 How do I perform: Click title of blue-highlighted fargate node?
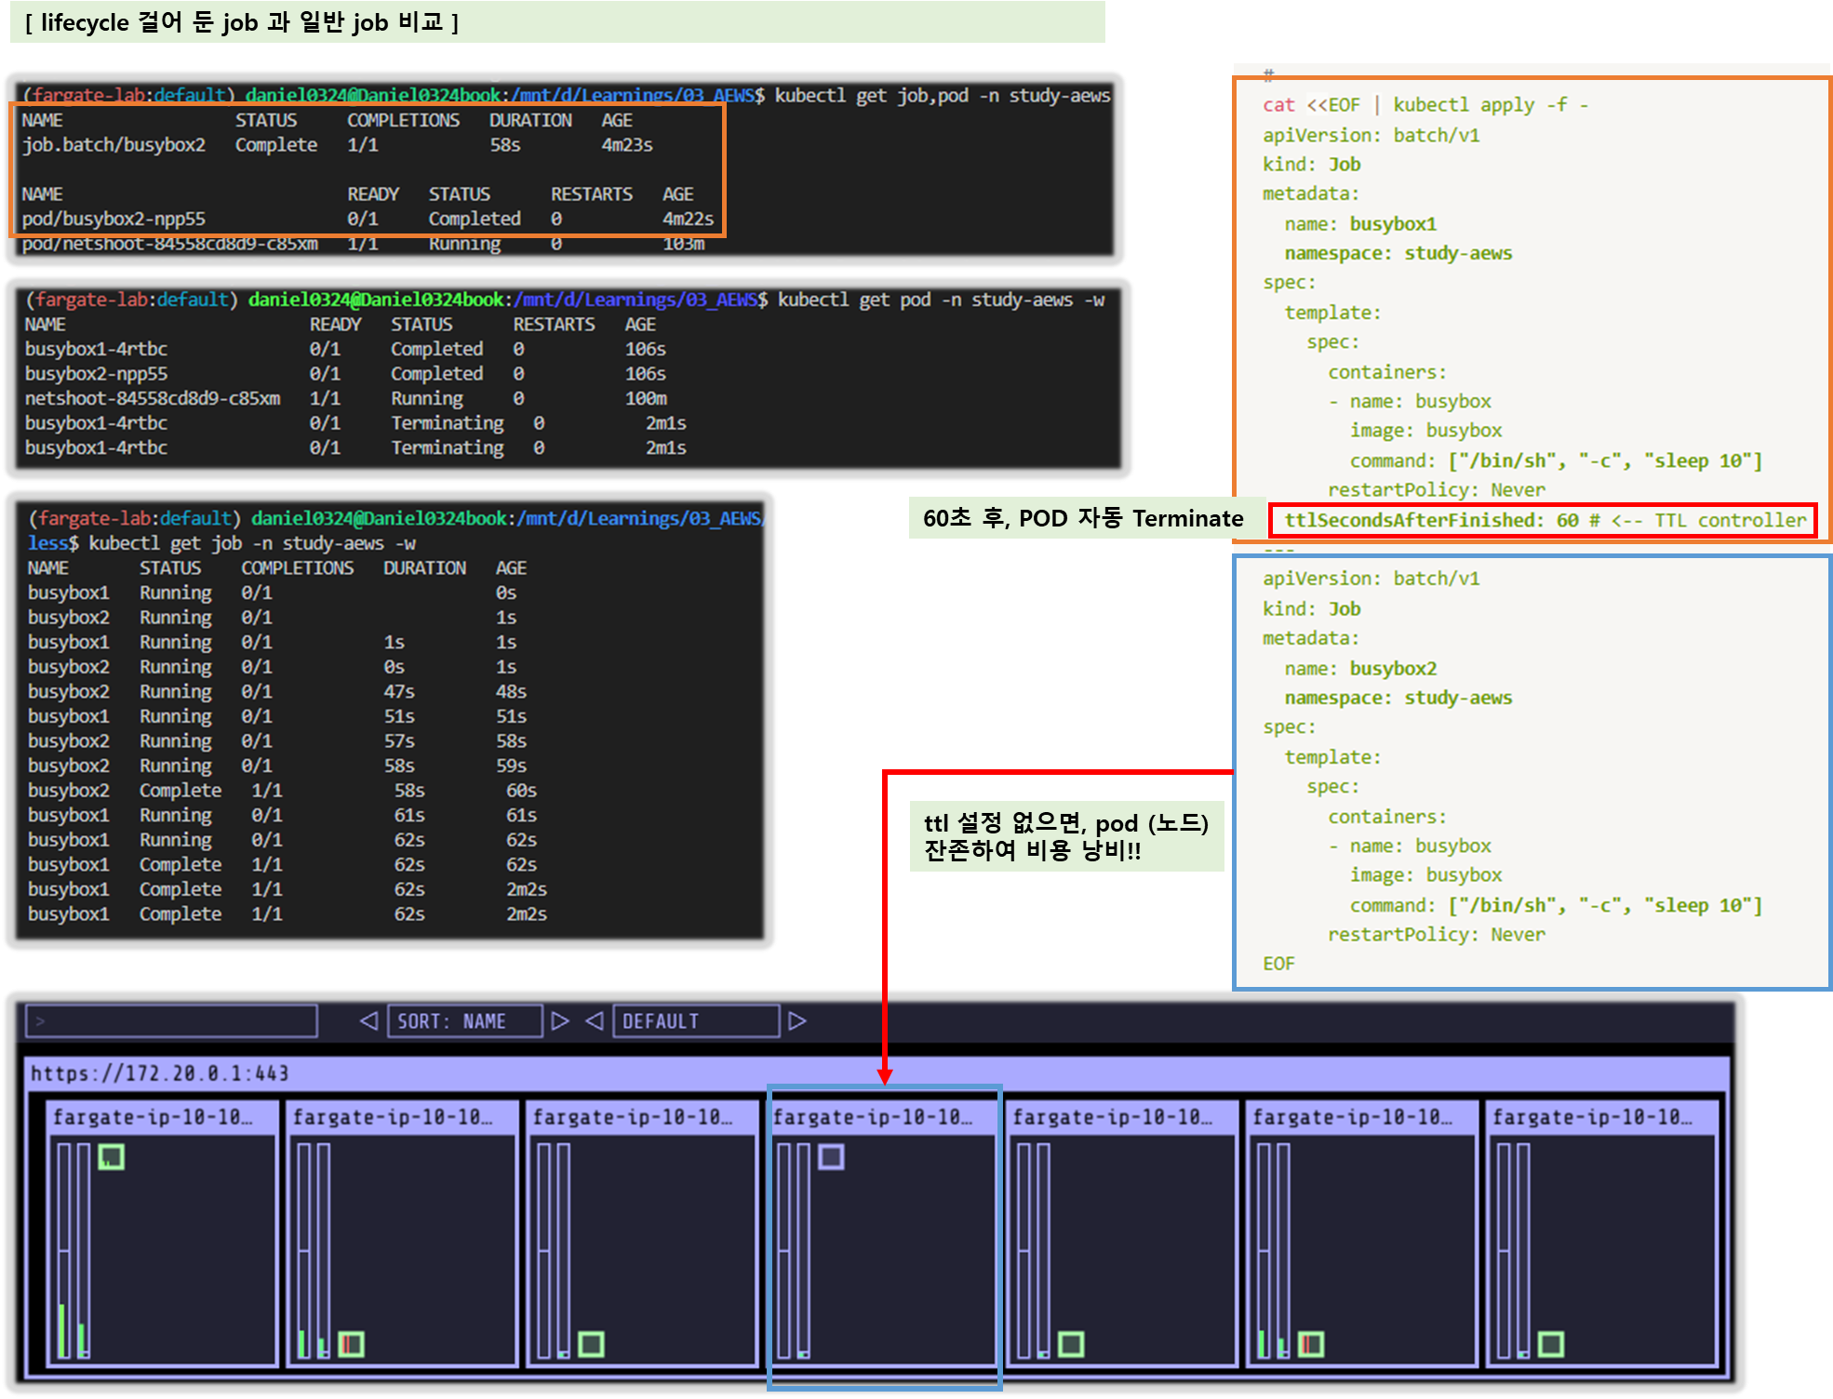point(873,1116)
